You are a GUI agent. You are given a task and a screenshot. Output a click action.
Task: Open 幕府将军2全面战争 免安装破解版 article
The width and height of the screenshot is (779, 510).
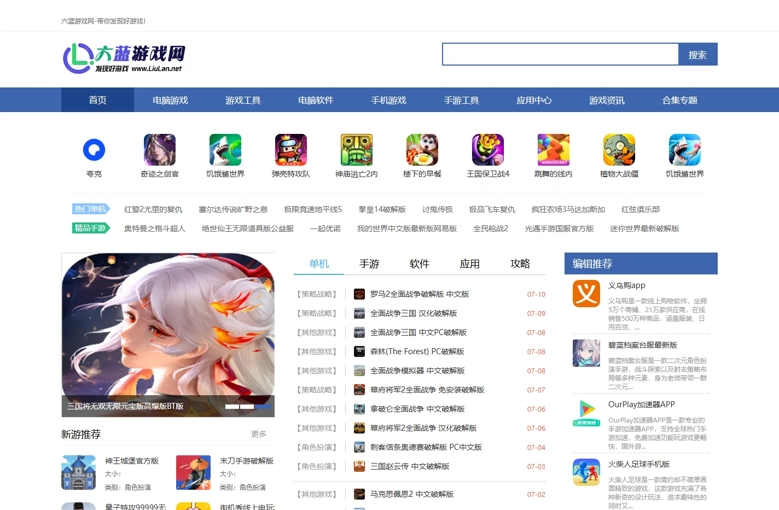(427, 390)
